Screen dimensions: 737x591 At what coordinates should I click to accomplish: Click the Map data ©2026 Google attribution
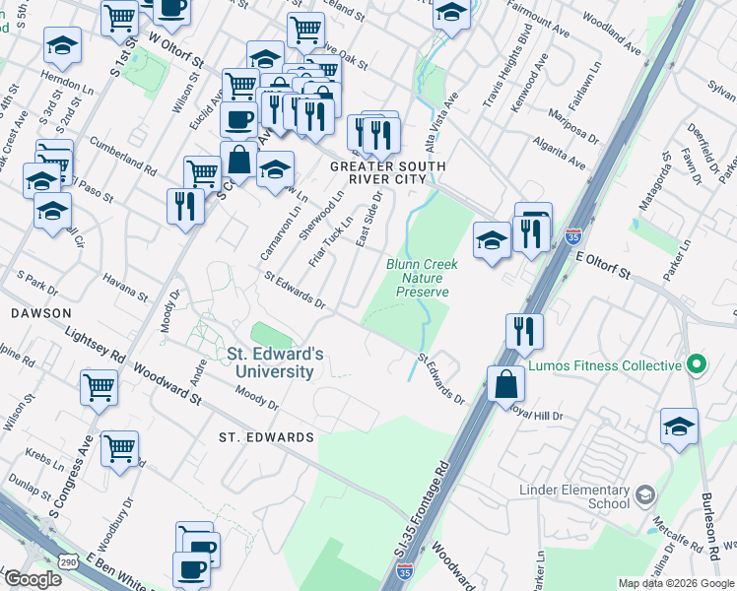coord(676,584)
